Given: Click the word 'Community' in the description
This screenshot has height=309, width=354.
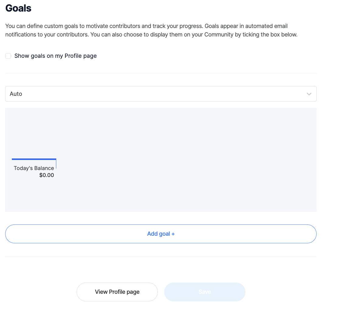Looking at the screenshot, I should pos(218,35).
